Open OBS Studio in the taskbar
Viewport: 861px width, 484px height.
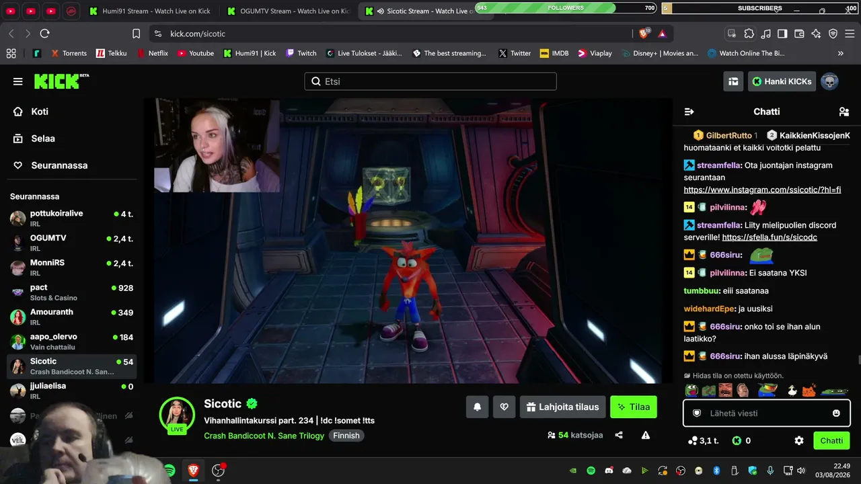tap(218, 471)
